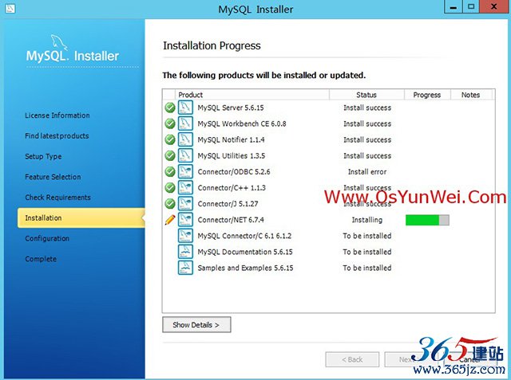
Task: Click the Connector/NET 6.7.4 product icon
Action: click(x=185, y=220)
